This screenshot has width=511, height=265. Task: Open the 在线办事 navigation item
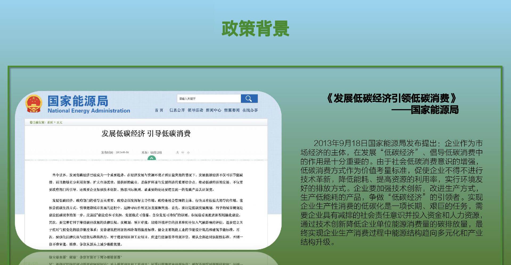click(x=250, y=110)
